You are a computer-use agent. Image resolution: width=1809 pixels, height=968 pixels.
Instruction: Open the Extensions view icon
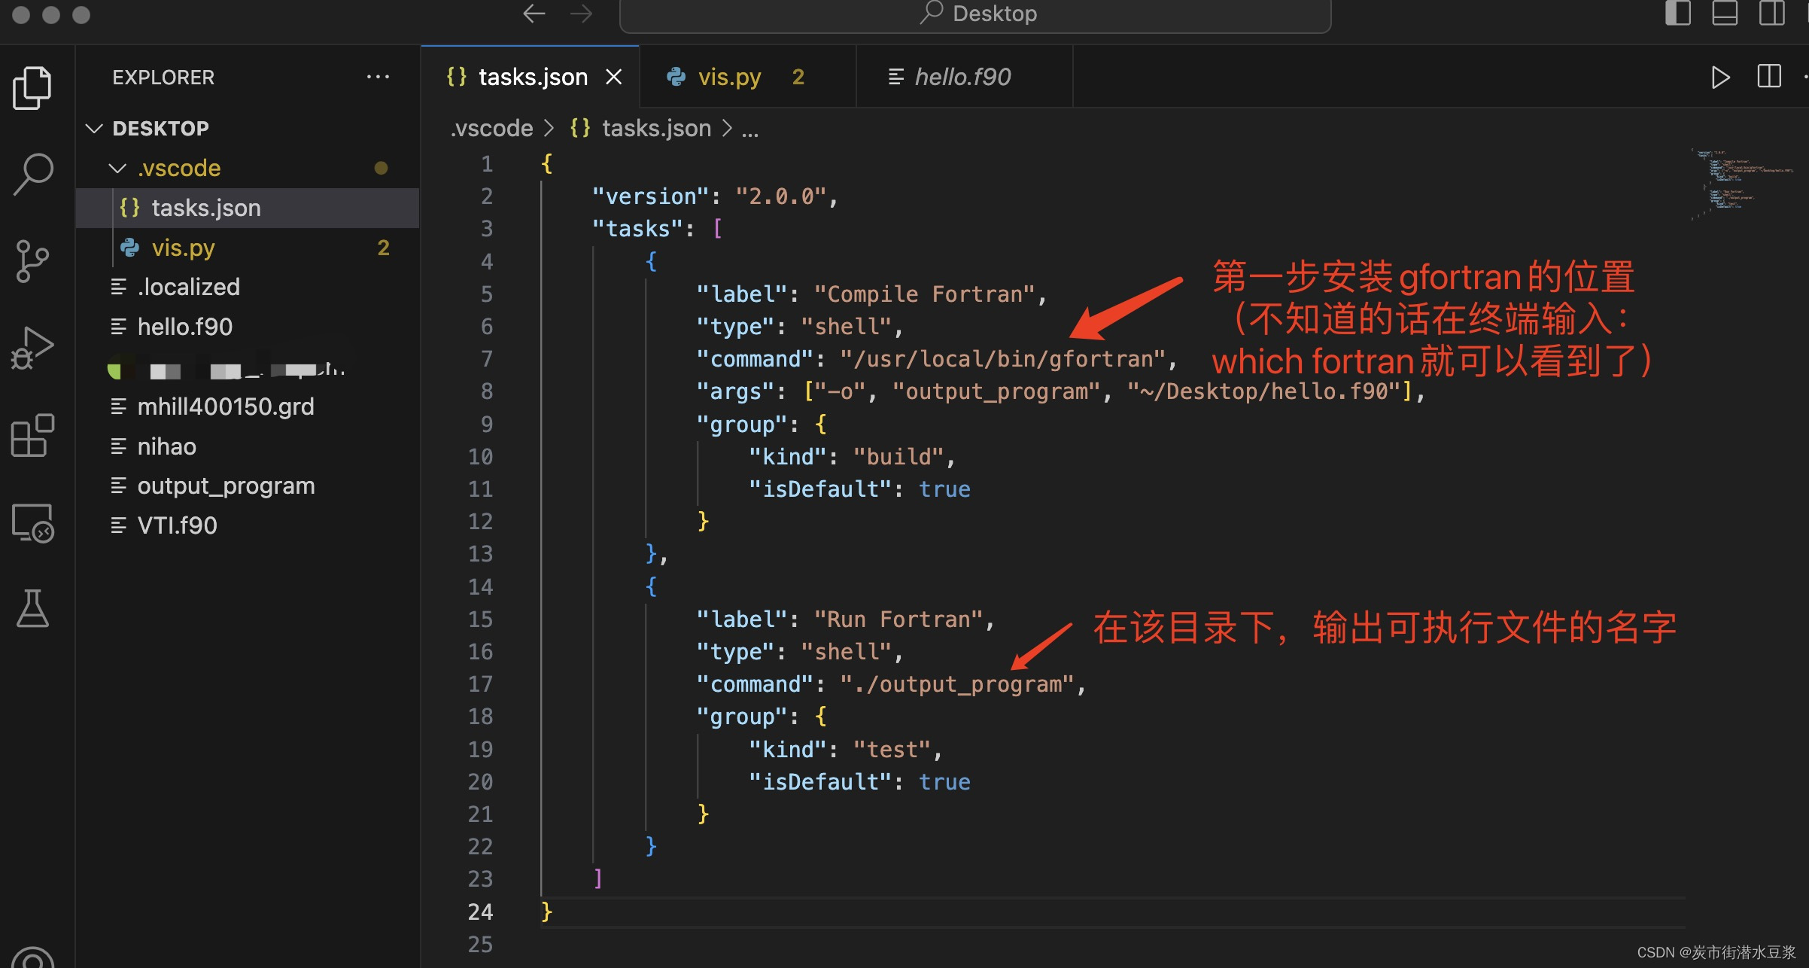[x=34, y=435]
